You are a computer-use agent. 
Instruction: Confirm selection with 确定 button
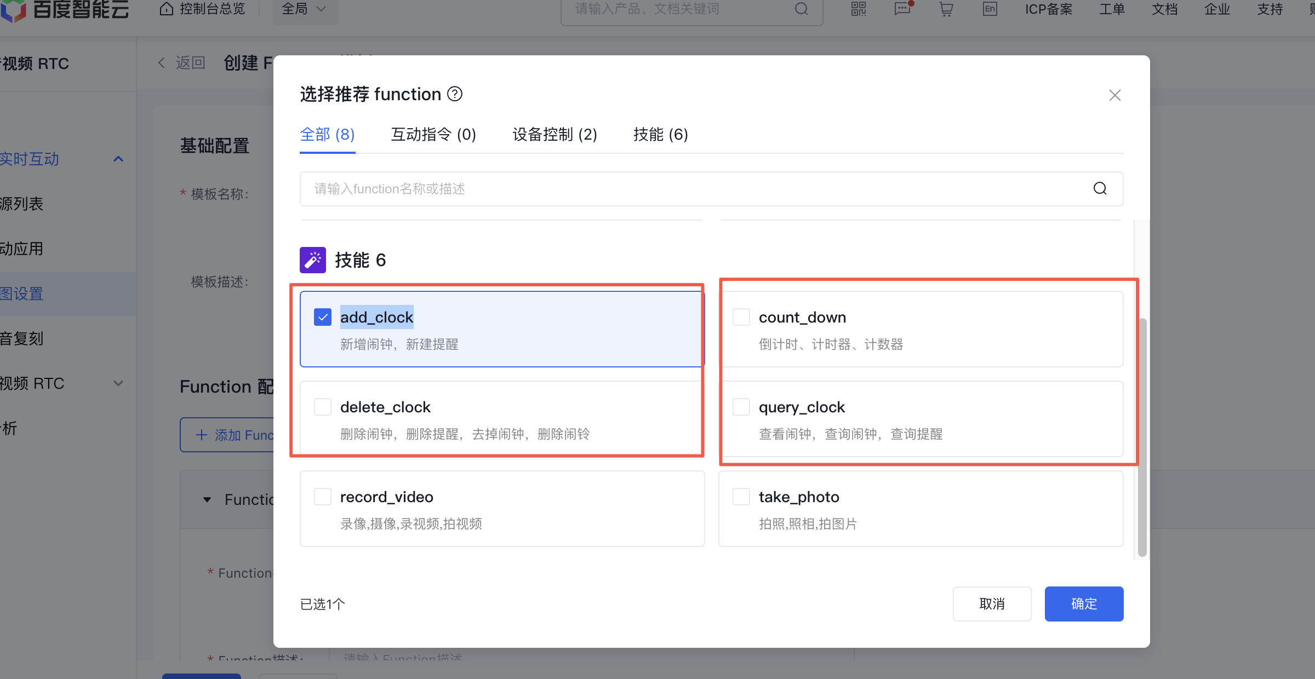click(1084, 603)
